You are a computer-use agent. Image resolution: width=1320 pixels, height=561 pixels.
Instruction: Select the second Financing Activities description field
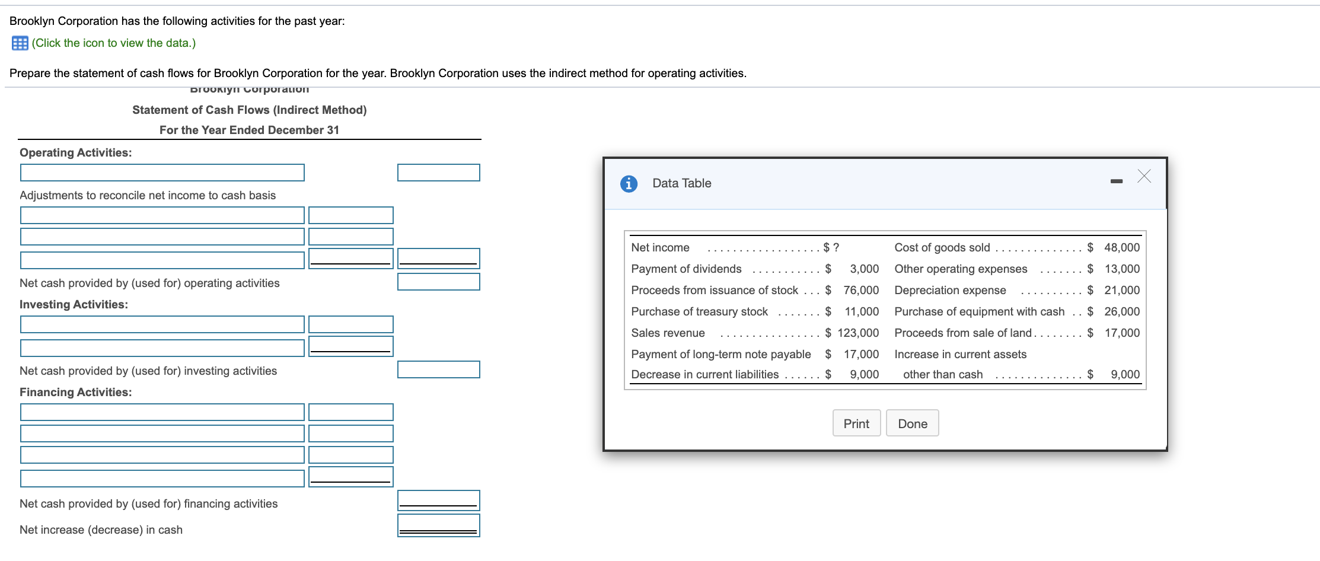(x=162, y=434)
